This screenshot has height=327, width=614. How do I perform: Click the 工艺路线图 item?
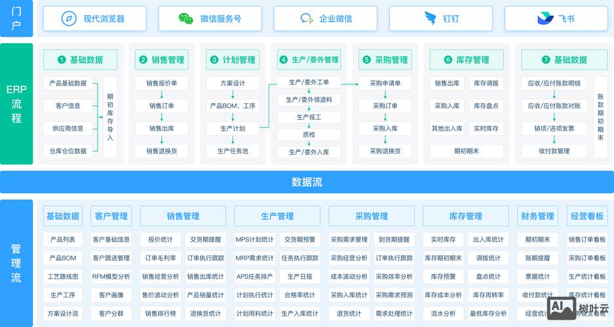(x=63, y=277)
